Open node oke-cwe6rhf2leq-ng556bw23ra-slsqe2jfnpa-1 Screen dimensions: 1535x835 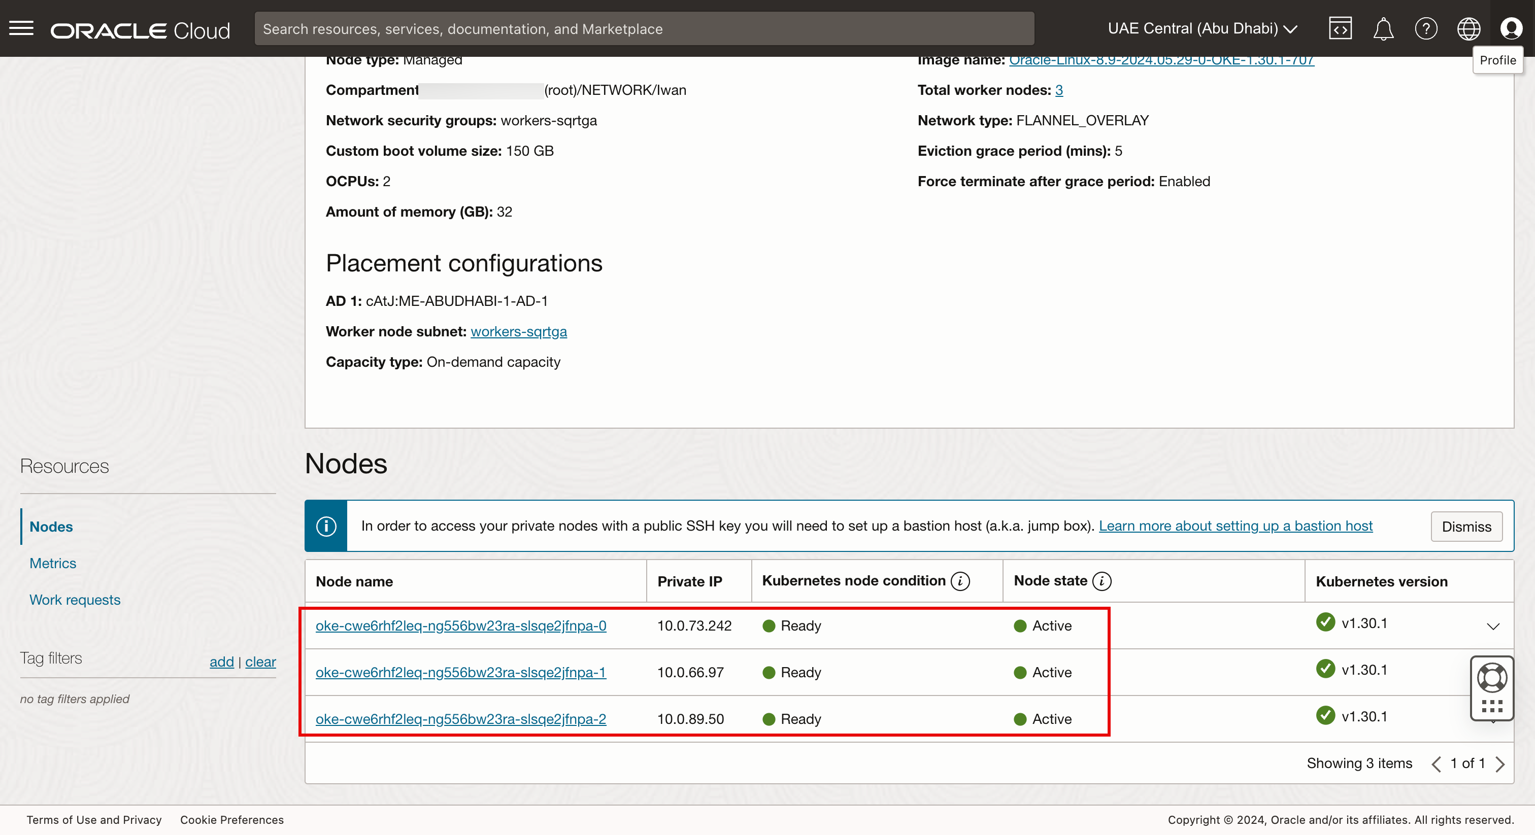click(x=460, y=672)
